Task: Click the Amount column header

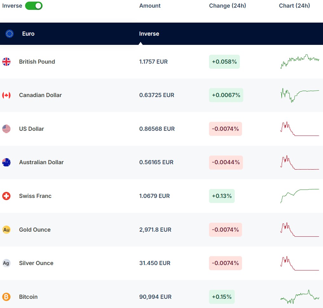Action: [x=150, y=6]
